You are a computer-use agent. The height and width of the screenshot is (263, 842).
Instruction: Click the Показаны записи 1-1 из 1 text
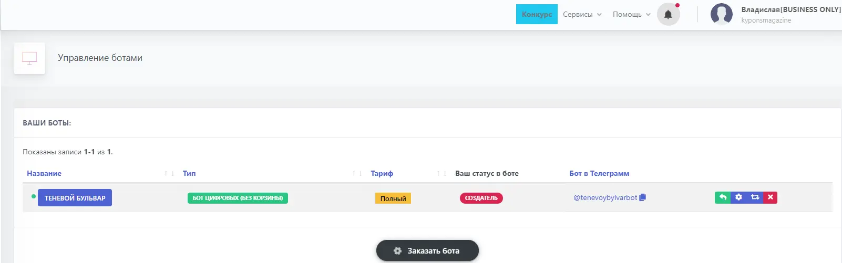tap(68, 152)
